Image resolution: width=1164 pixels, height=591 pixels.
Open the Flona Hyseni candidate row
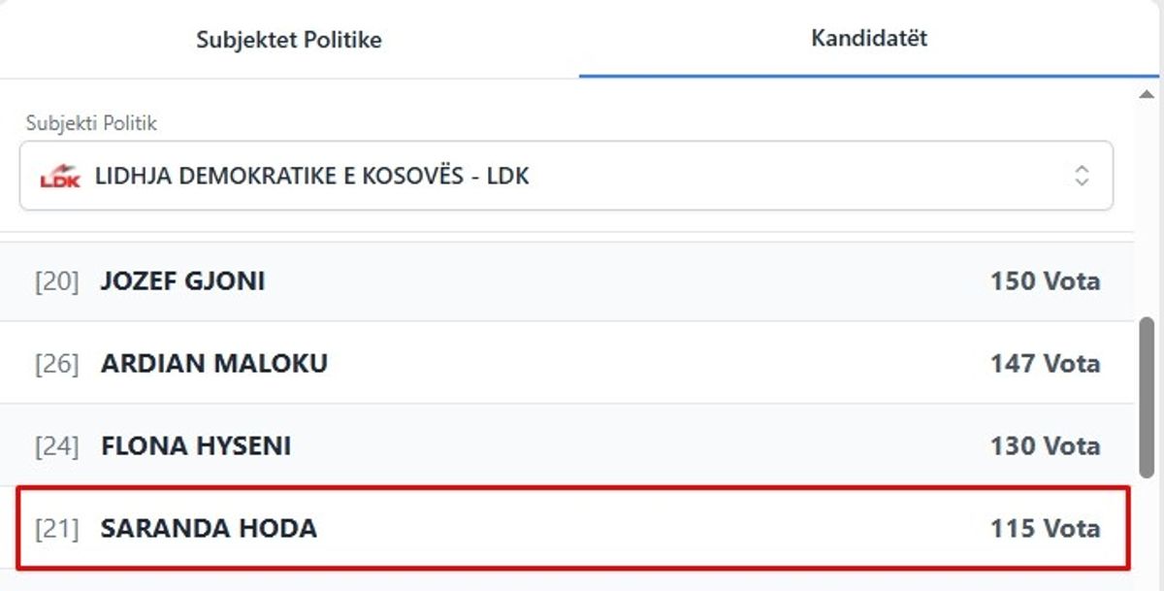pyautogui.click(x=195, y=446)
